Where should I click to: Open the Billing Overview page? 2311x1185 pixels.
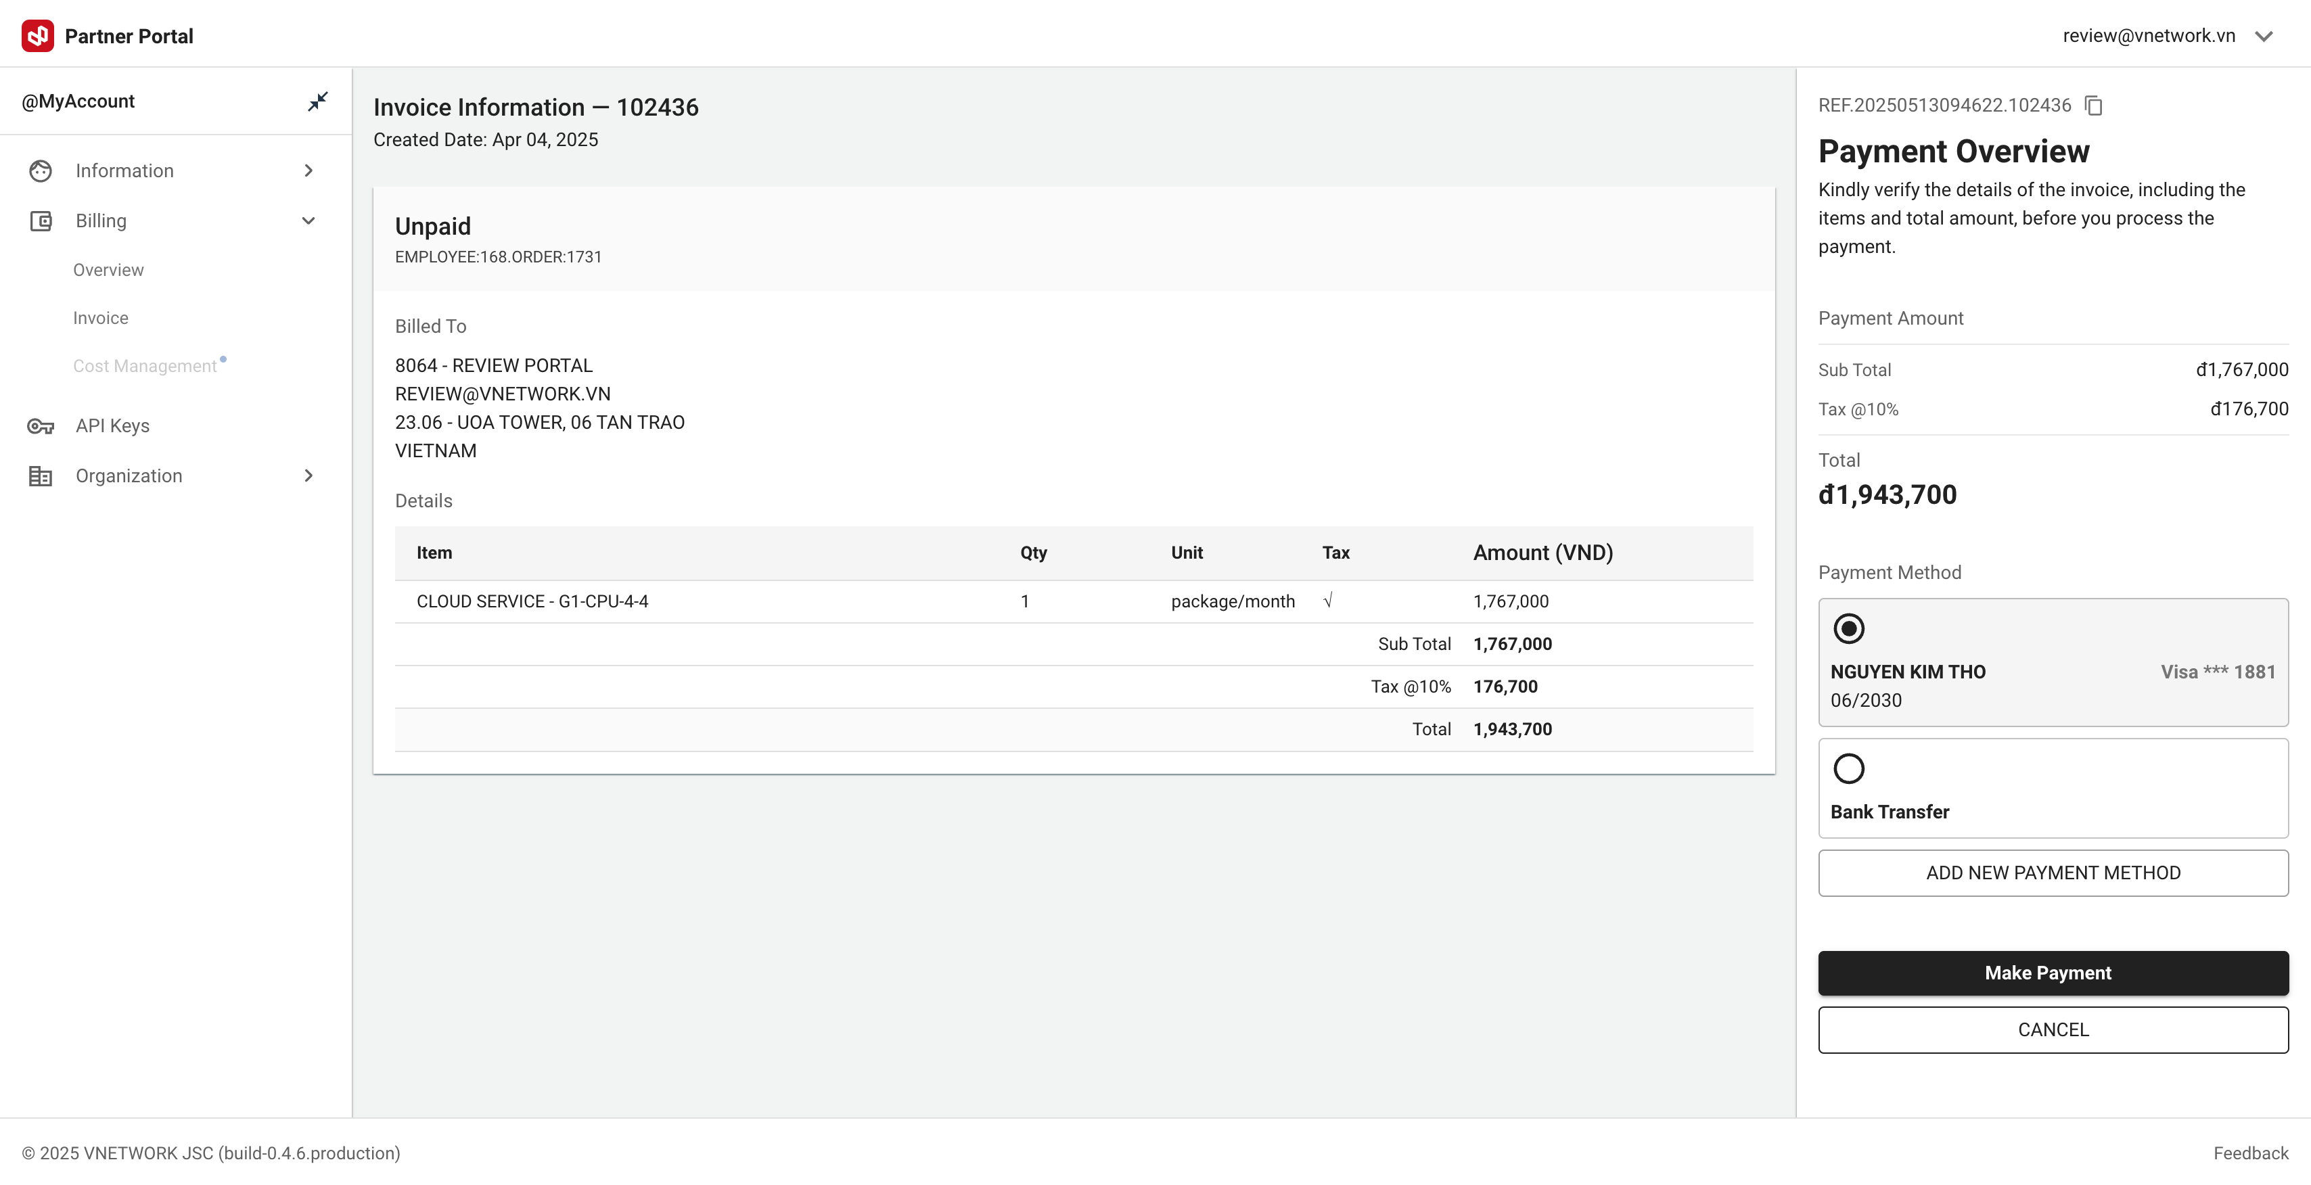click(x=108, y=270)
